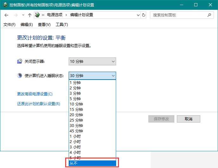Minimize the control panel window
Viewport: 218px width, 168px height.
click(181, 5)
